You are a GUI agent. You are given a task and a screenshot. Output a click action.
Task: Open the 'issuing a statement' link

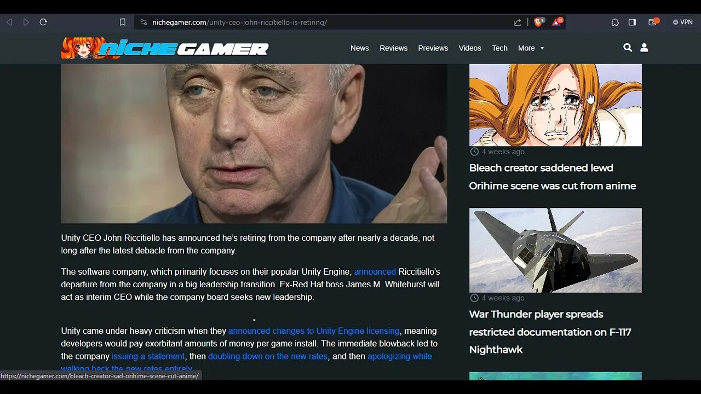point(148,356)
